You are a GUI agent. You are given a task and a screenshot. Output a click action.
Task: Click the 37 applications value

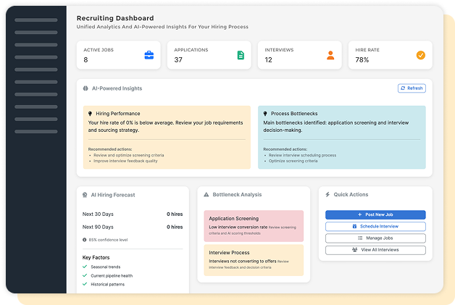pos(178,60)
